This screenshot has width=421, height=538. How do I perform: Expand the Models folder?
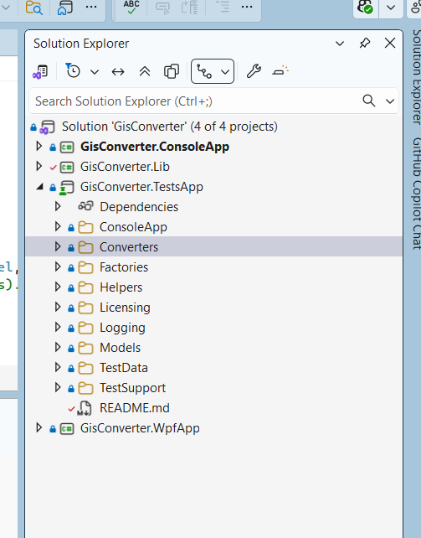(x=58, y=347)
